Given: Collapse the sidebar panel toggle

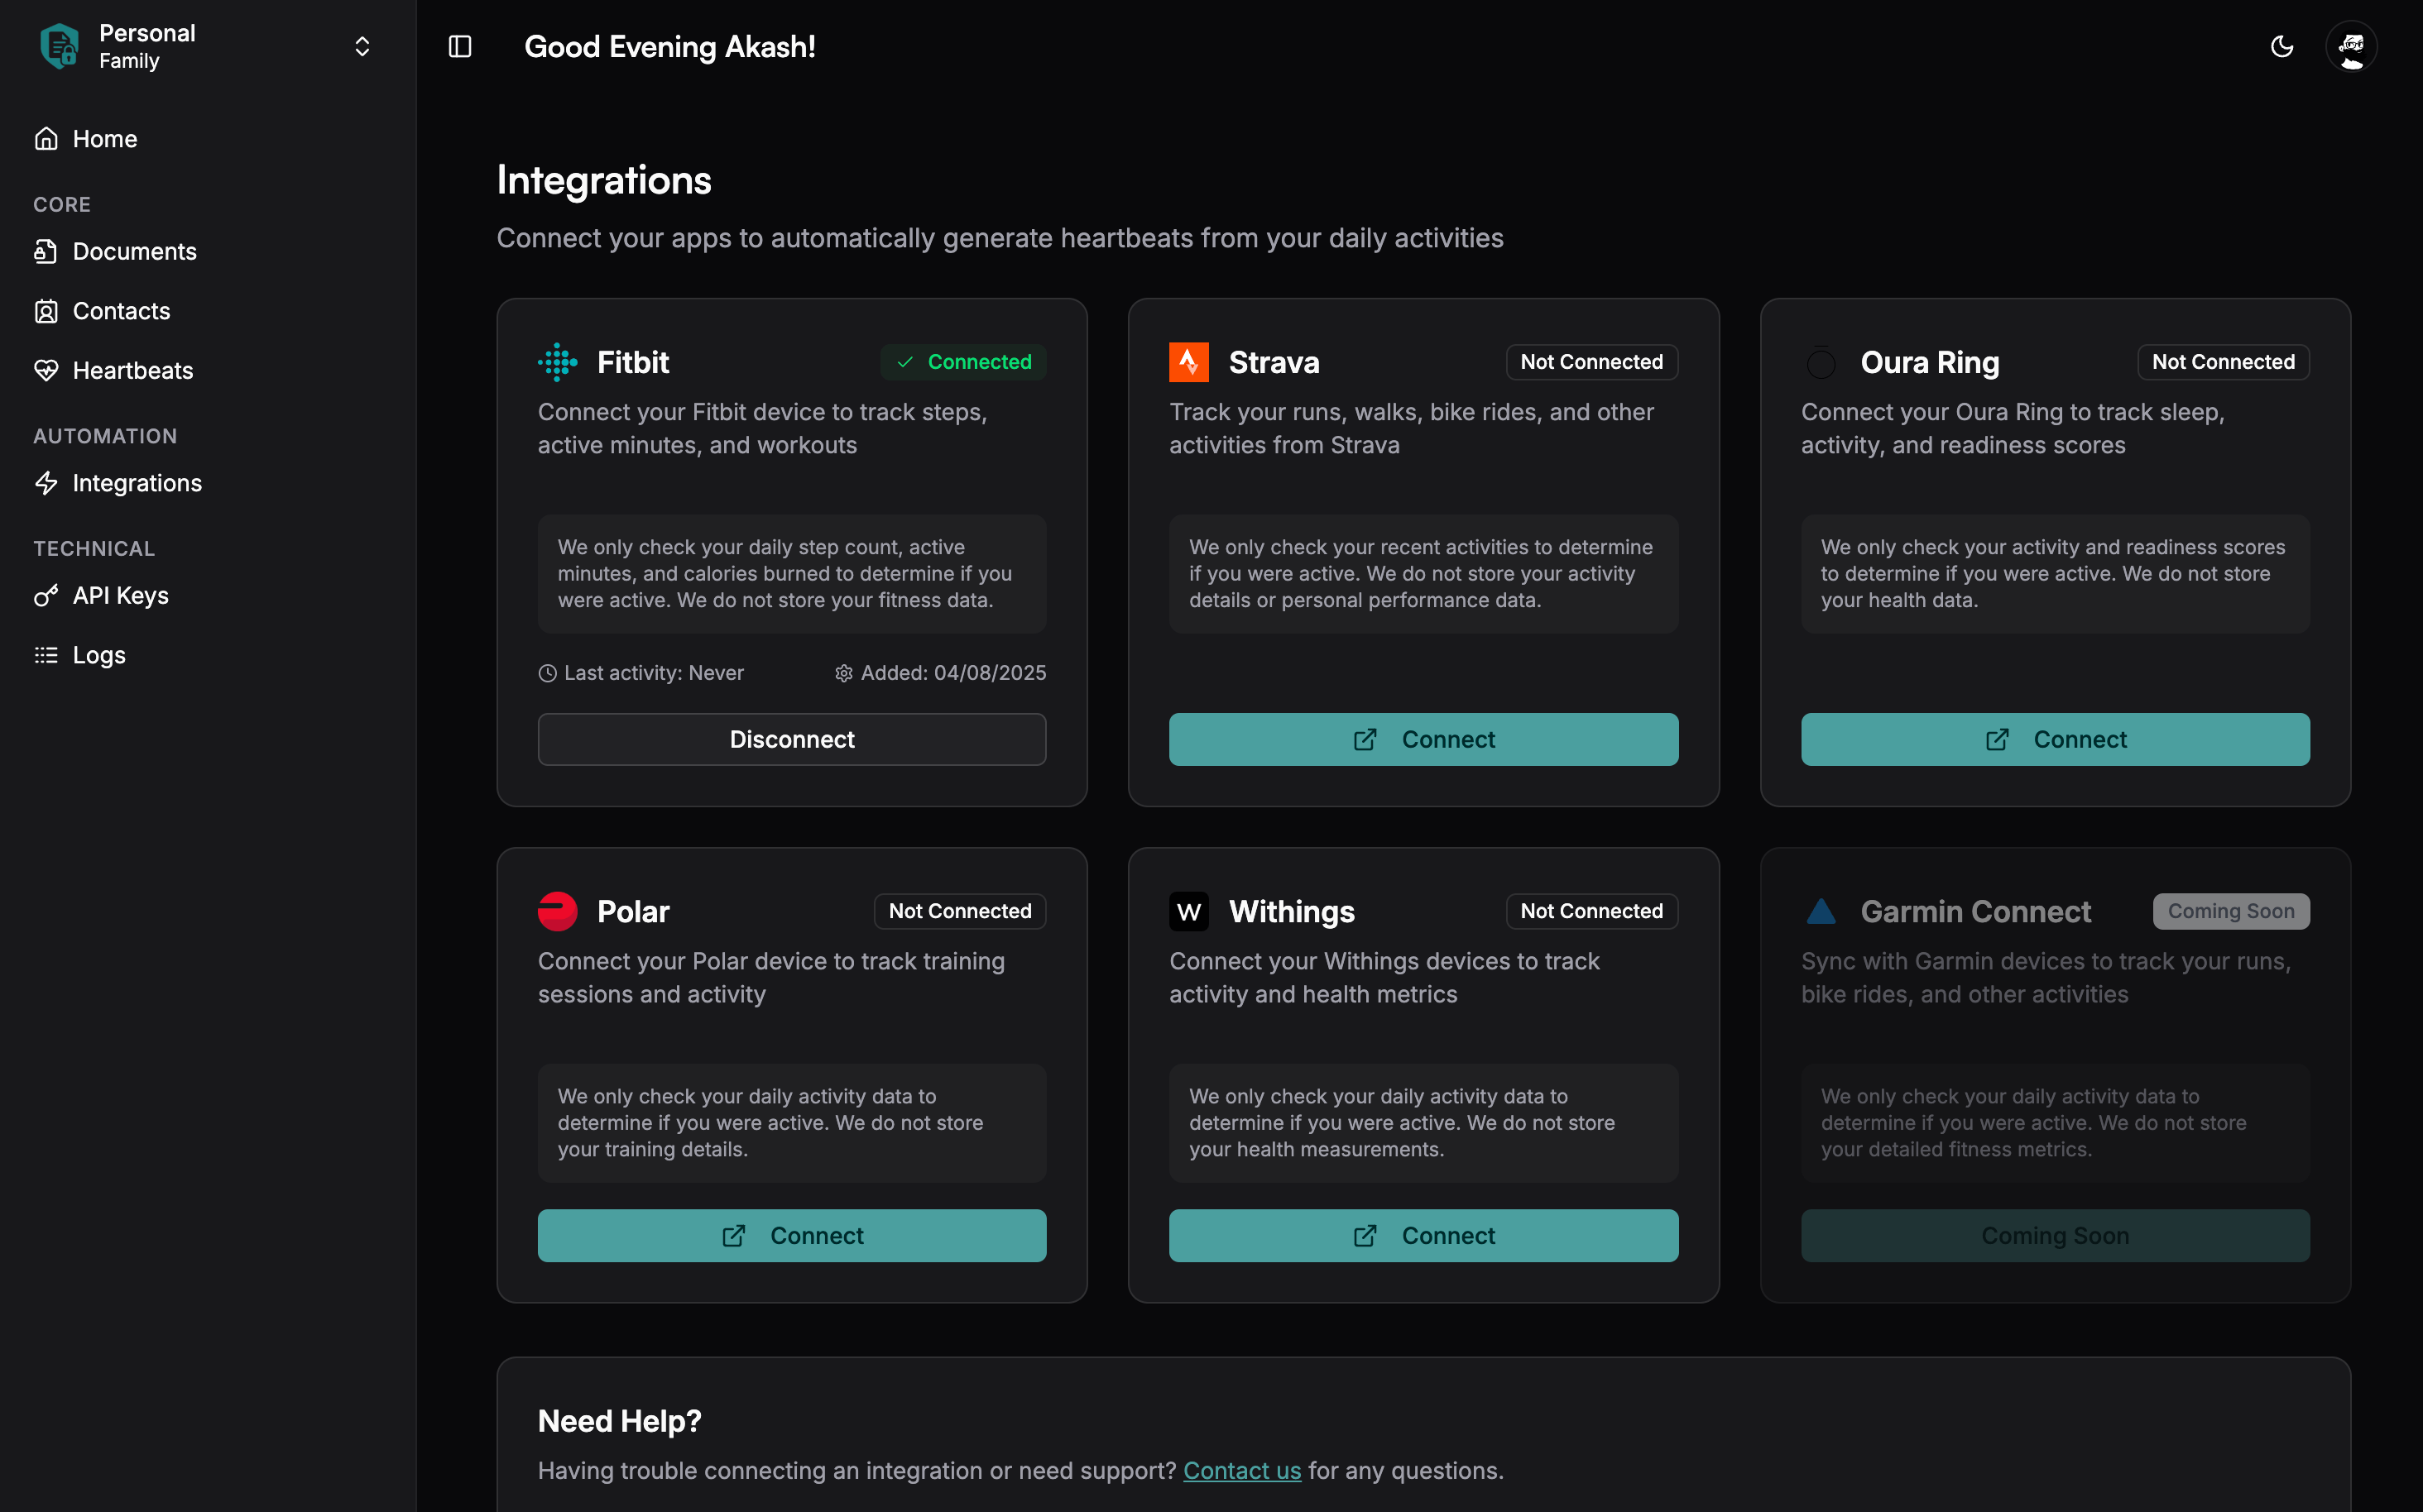Looking at the screenshot, I should 460,47.
